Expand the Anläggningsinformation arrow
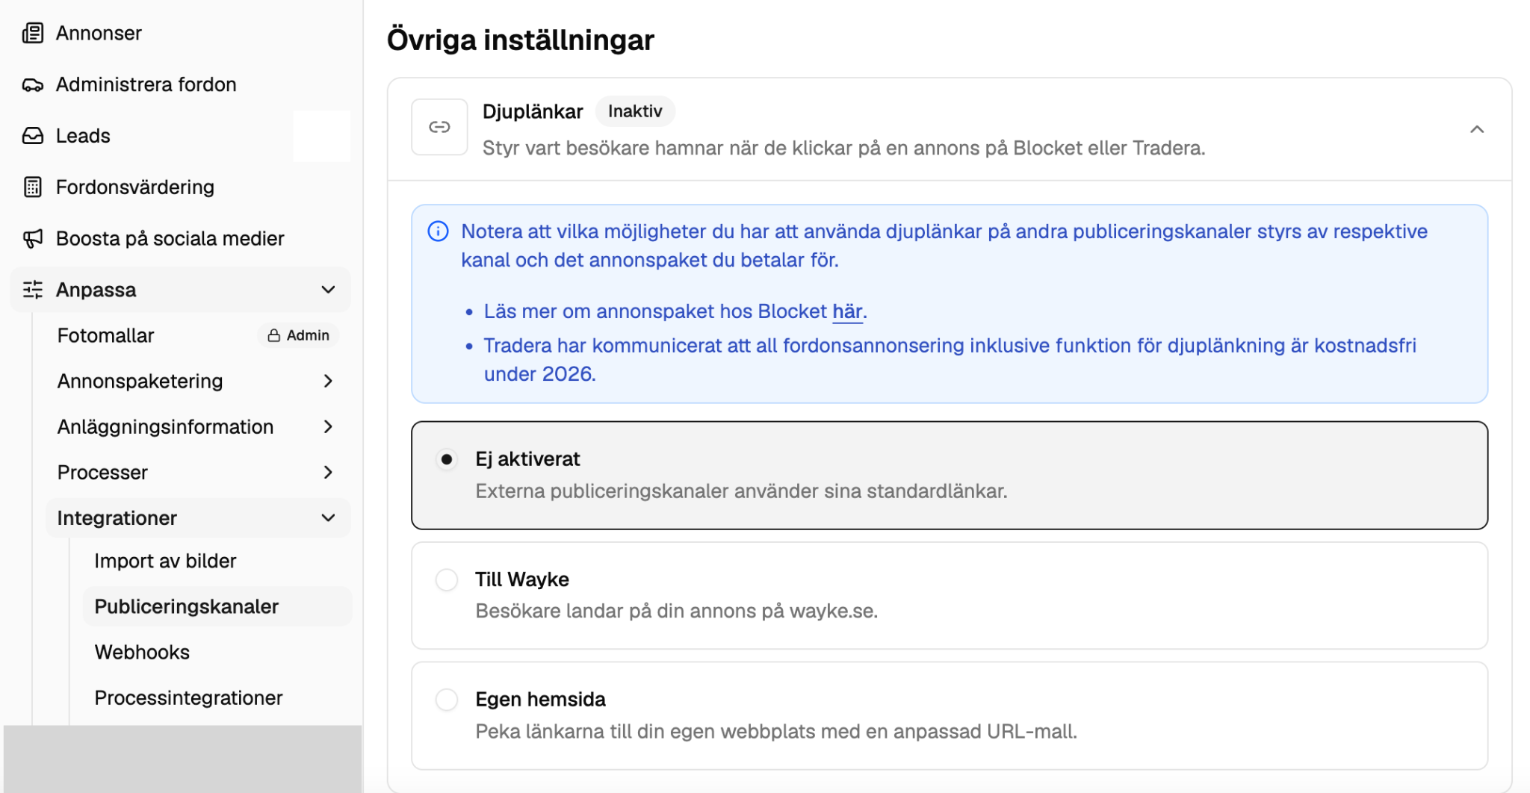 pos(328,427)
